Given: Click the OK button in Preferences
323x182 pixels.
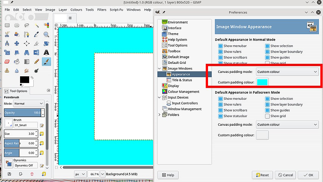Looking at the screenshot, I should [x=308, y=175].
